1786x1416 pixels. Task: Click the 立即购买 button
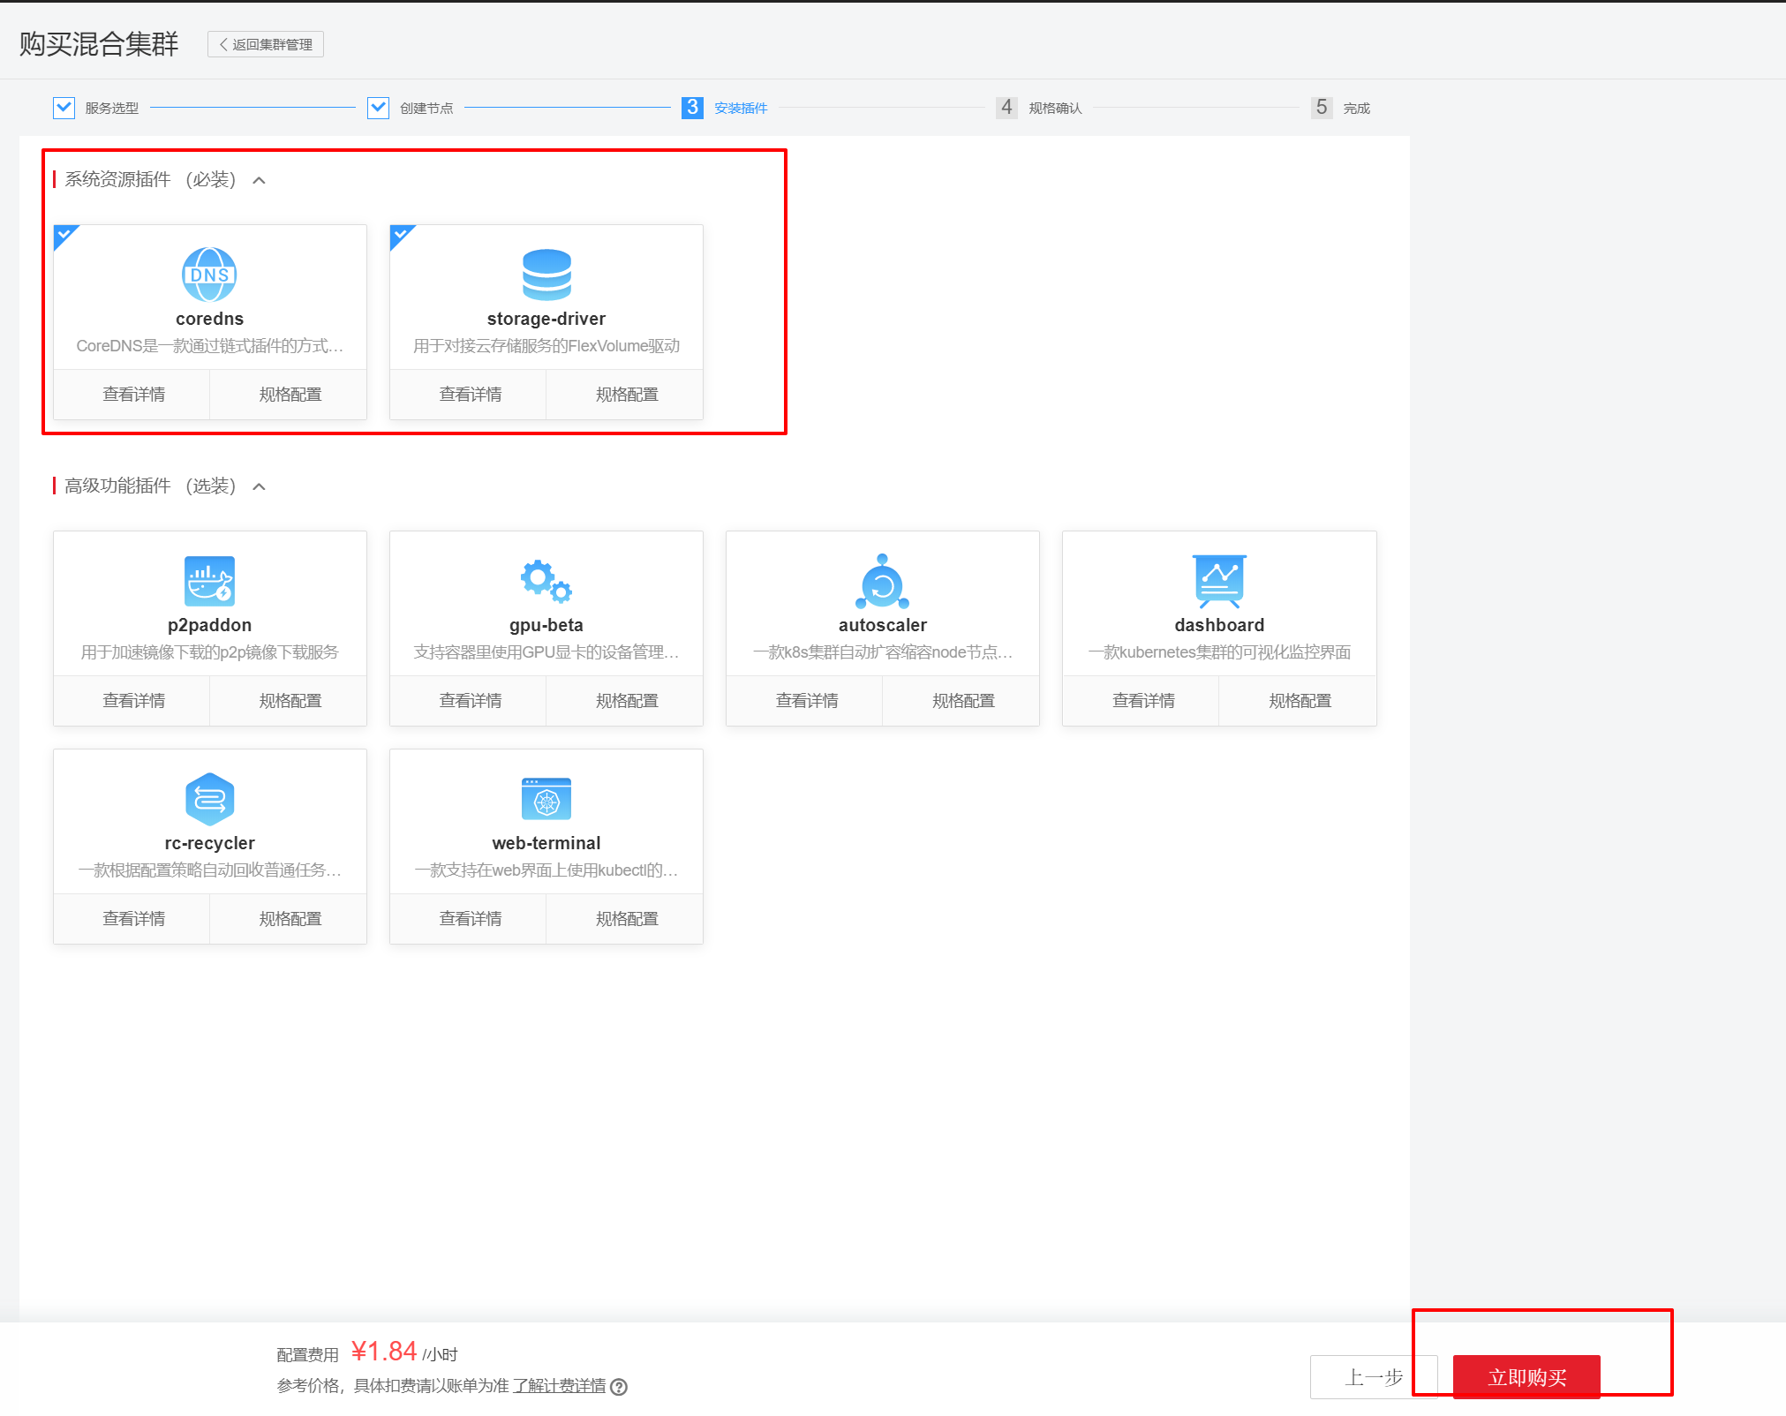(1526, 1377)
